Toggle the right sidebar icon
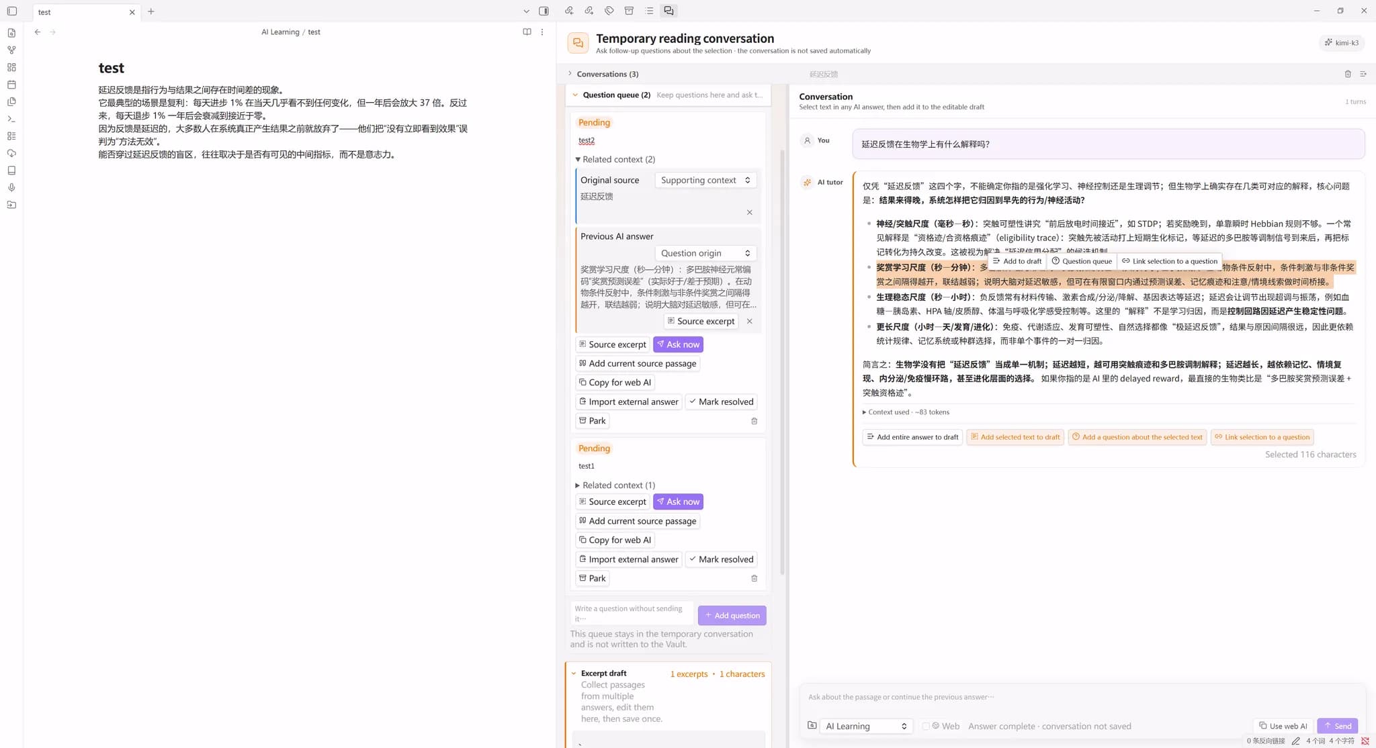This screenshot has width=1376, height=748. 544,11
